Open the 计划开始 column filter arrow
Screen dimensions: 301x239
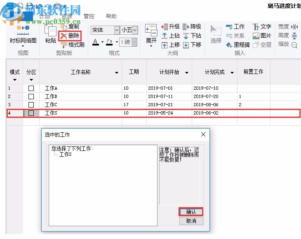tap(187, 73)
